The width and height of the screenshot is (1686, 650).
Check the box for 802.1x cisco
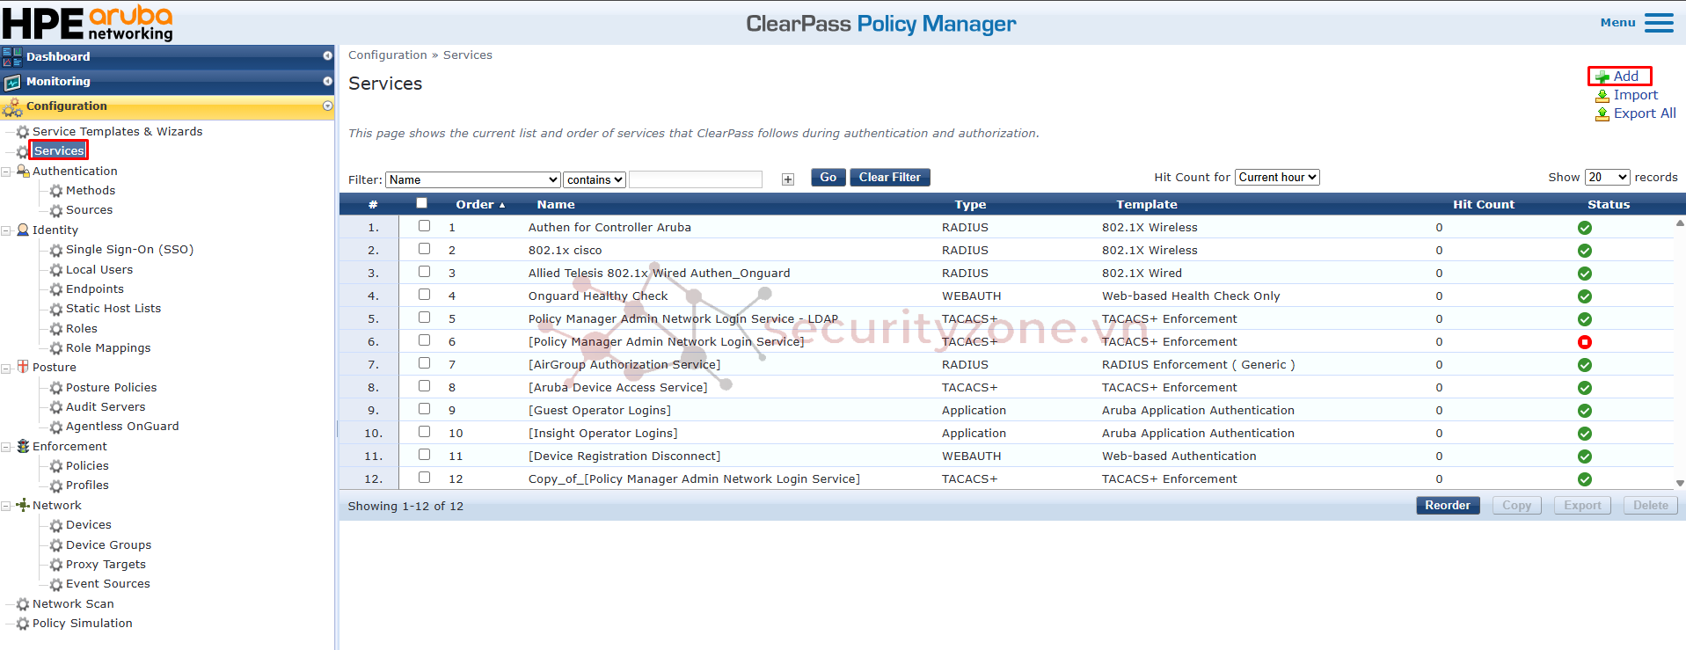tap(424, 249)
